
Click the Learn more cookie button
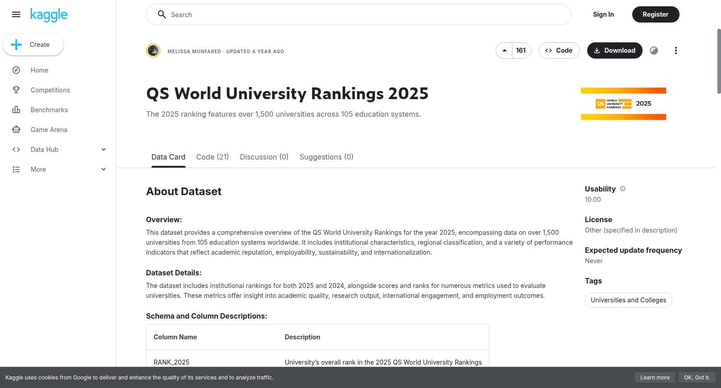(655, 378)
